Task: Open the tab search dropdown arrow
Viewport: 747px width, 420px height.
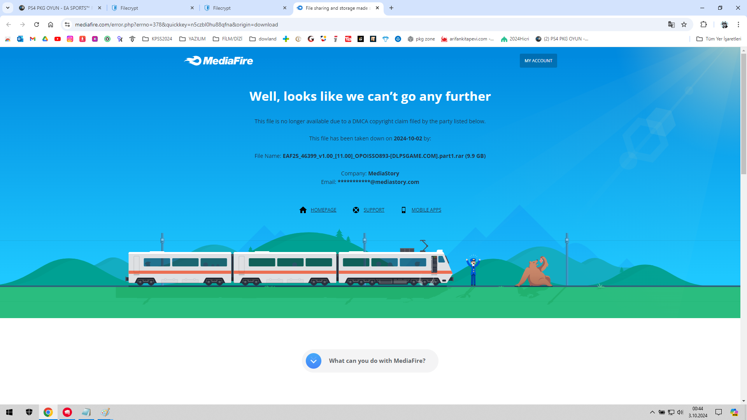Action: click(8, 8)
